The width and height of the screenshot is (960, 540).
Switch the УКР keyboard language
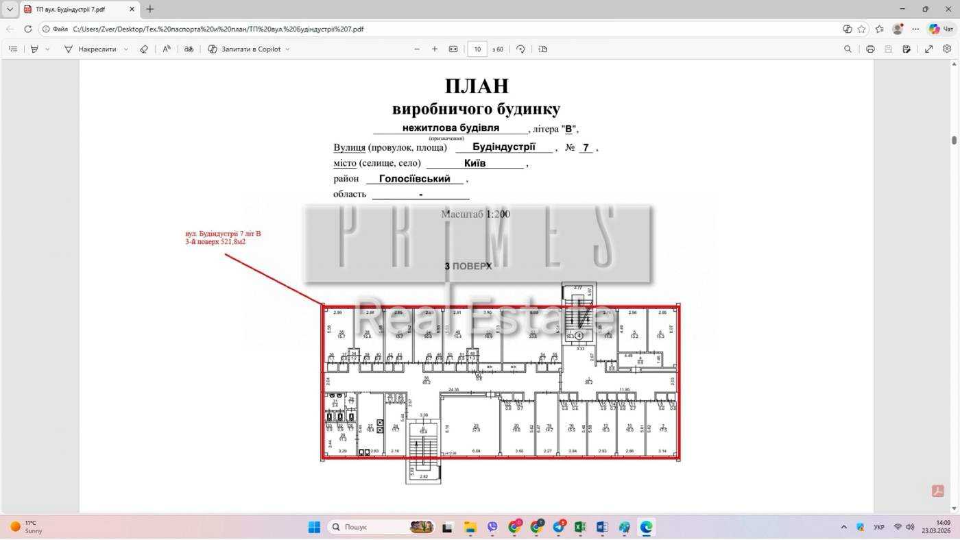click(x=879, y=527)
